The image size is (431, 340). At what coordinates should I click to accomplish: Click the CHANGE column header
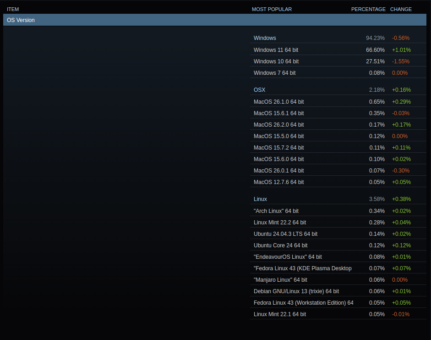401,9
